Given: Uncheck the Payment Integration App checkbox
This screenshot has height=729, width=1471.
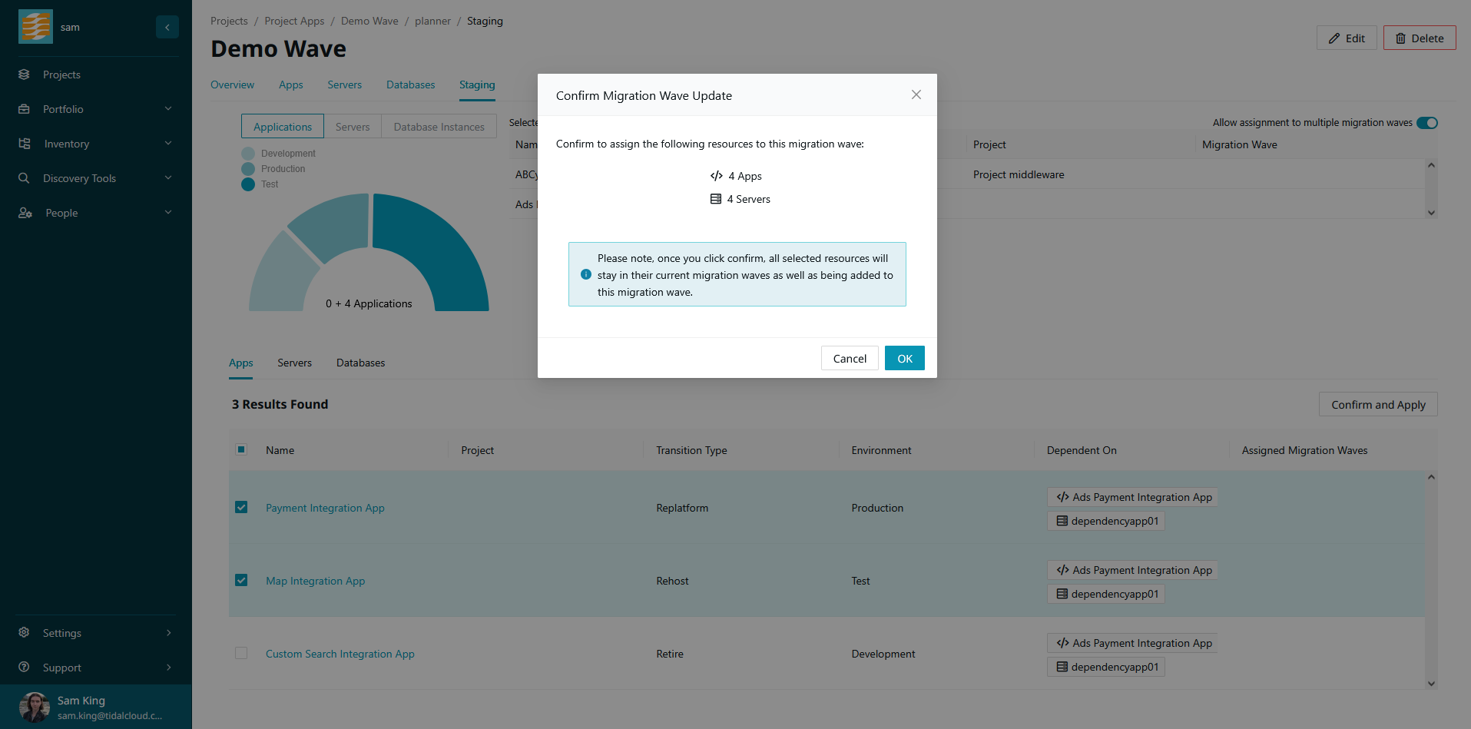Looking at the screenshot, I should (241, 507).
